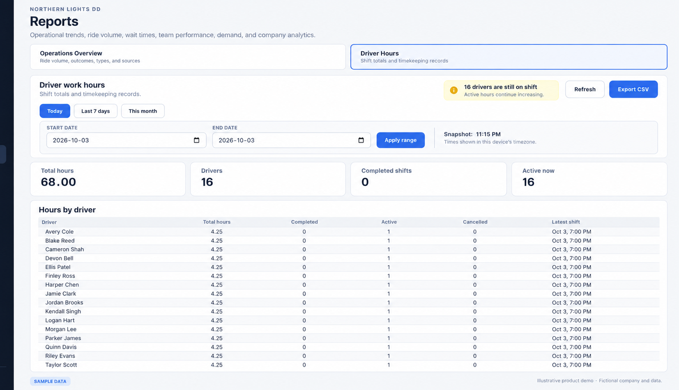Select driver Riley Evans
This screenshot has width=679, height=390.
pyautogui.click(x=349, y=356)
